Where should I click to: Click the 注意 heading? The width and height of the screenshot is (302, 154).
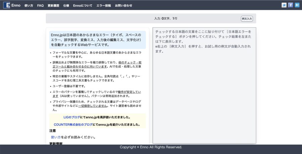(x=53, y=131)
